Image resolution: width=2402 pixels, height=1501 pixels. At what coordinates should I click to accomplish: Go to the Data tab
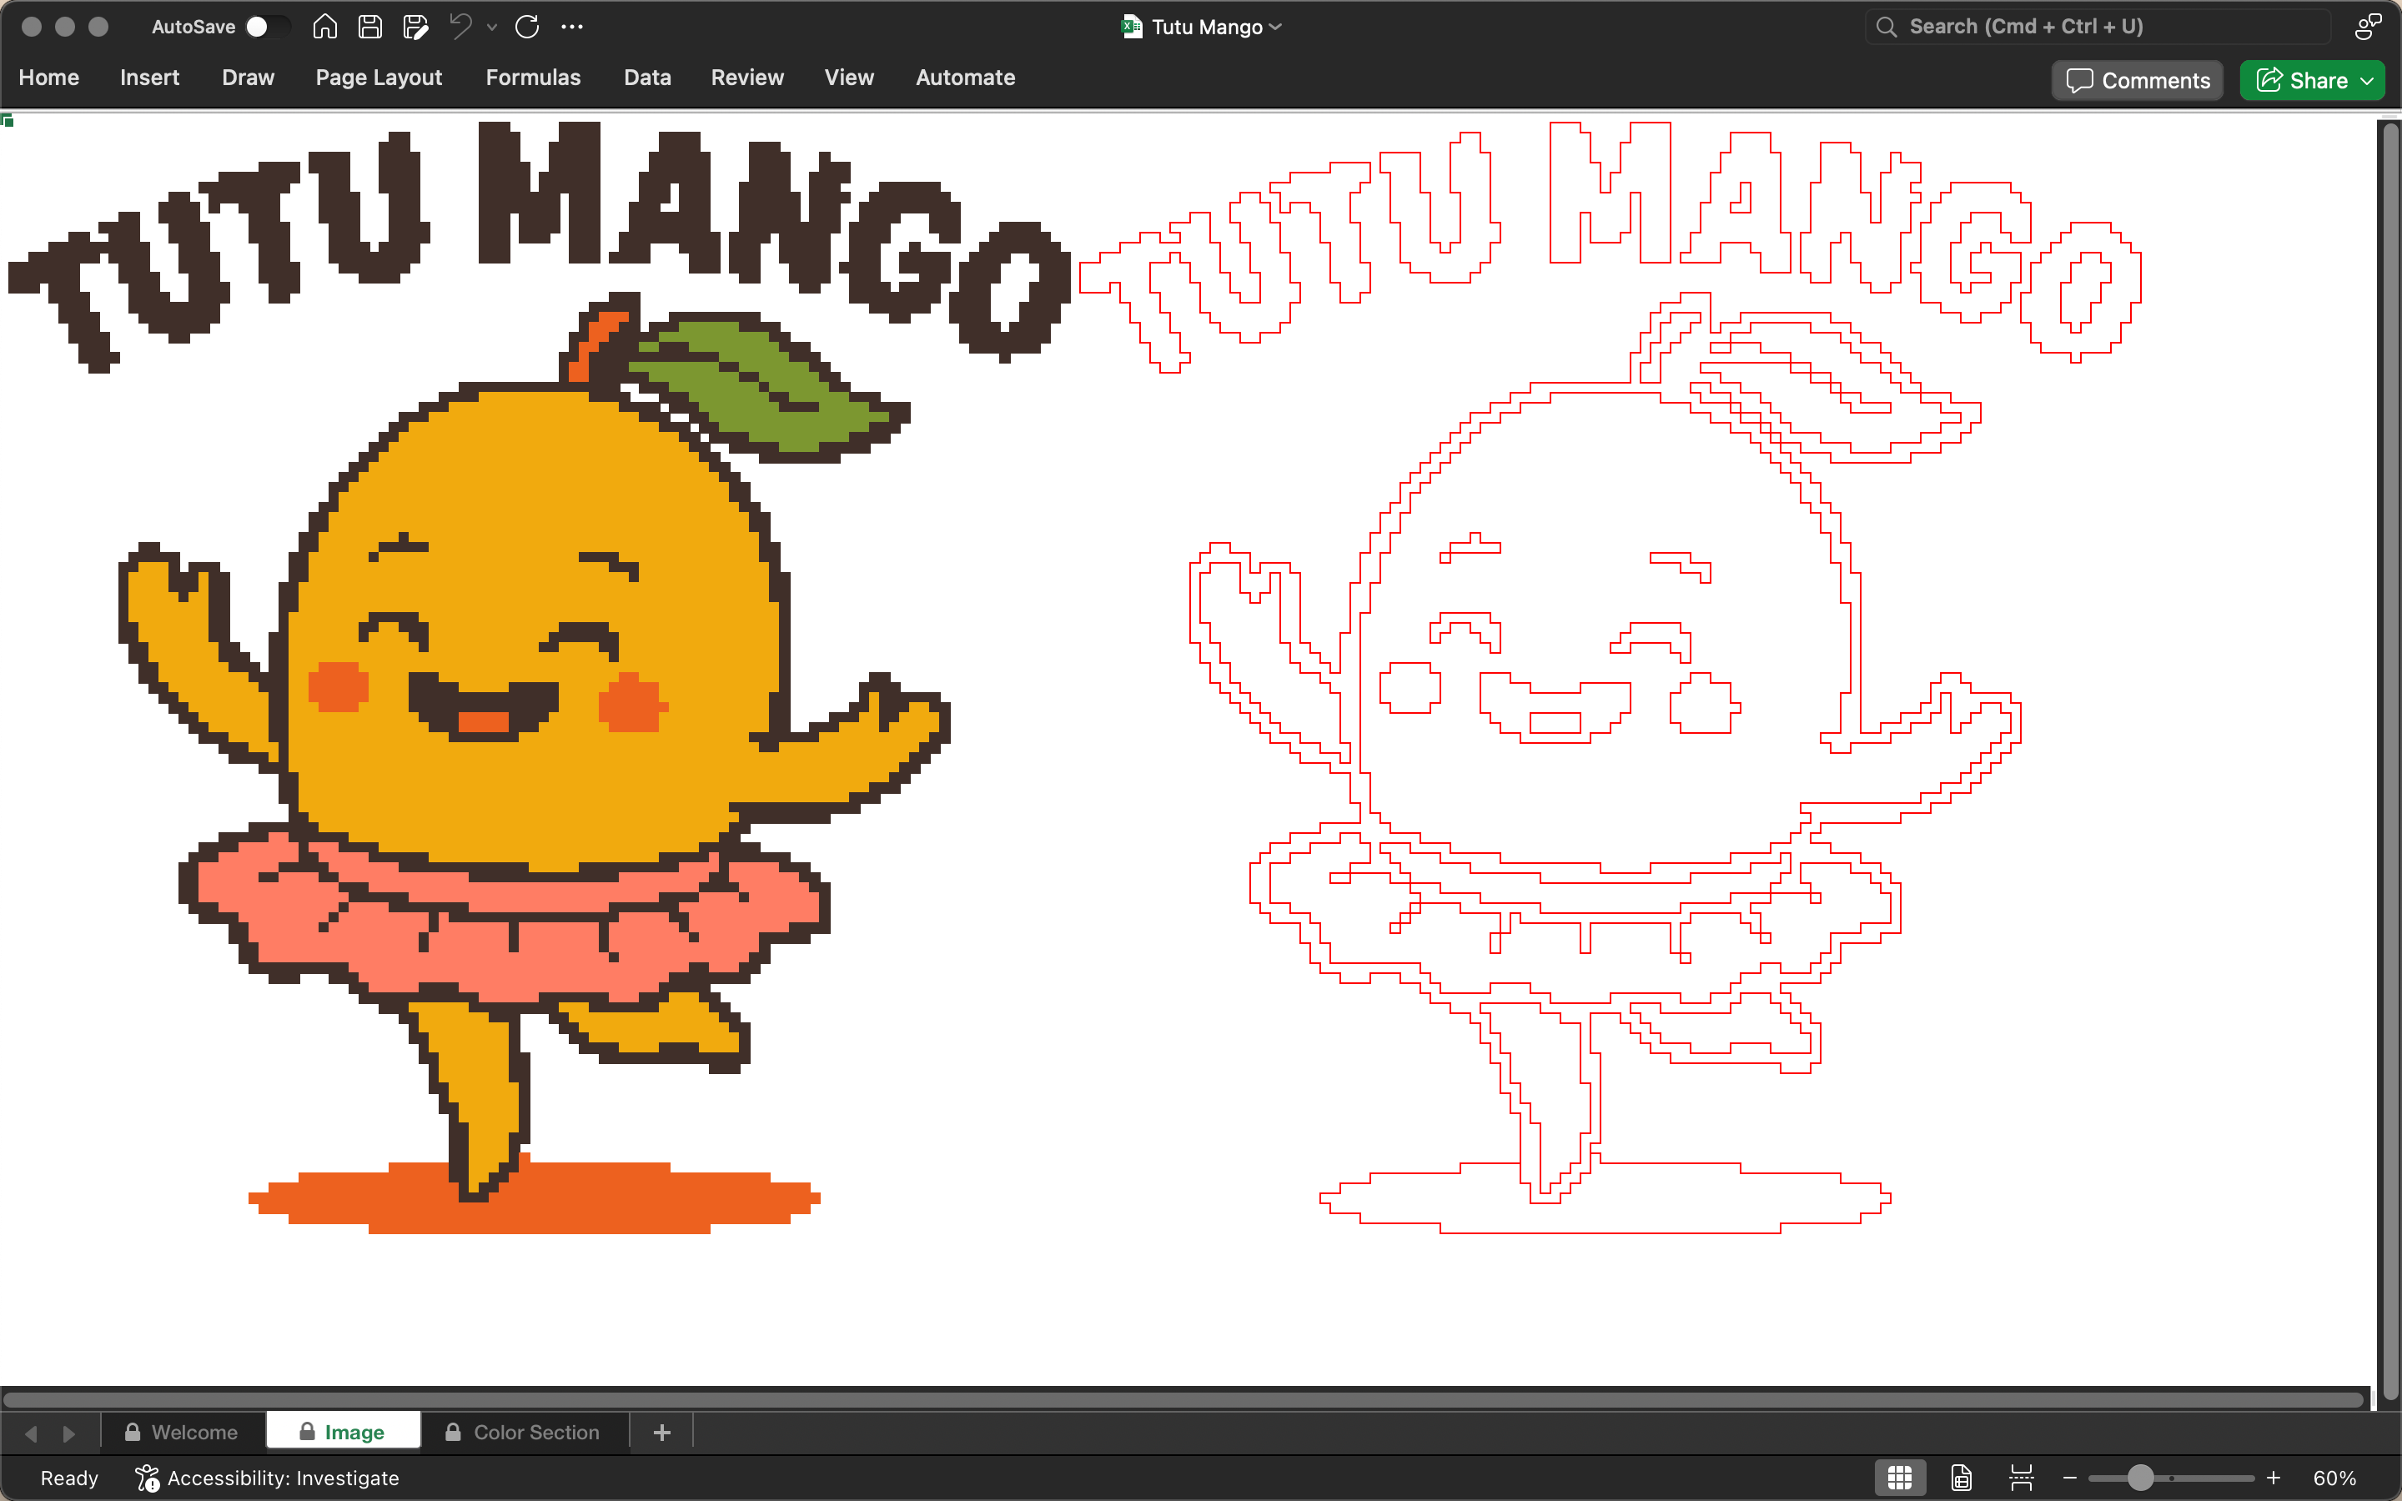[647, 78]
